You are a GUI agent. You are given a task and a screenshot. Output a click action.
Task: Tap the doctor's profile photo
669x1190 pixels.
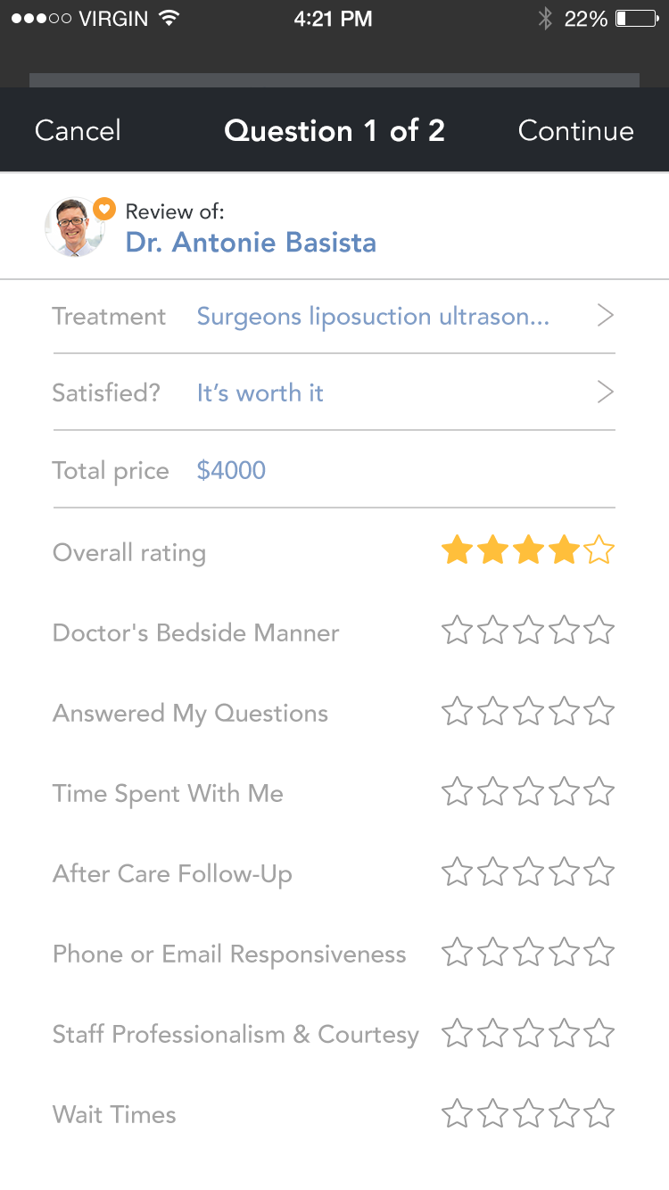(x=73, y=228)
